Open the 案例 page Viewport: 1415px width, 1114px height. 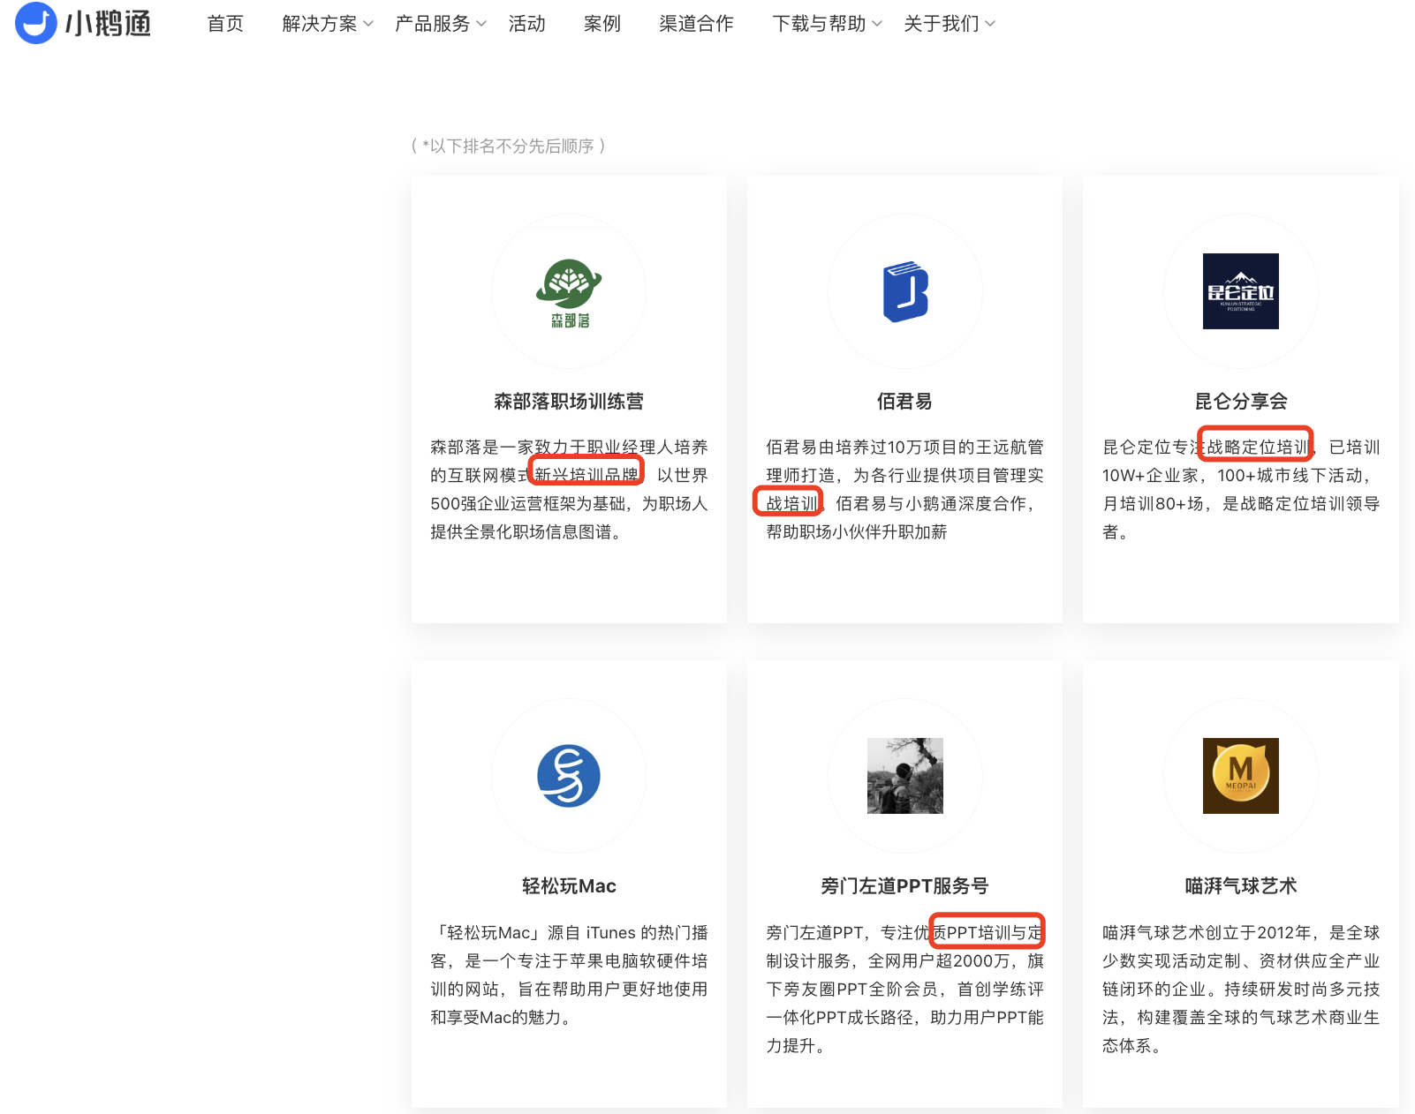pos(602,24)
